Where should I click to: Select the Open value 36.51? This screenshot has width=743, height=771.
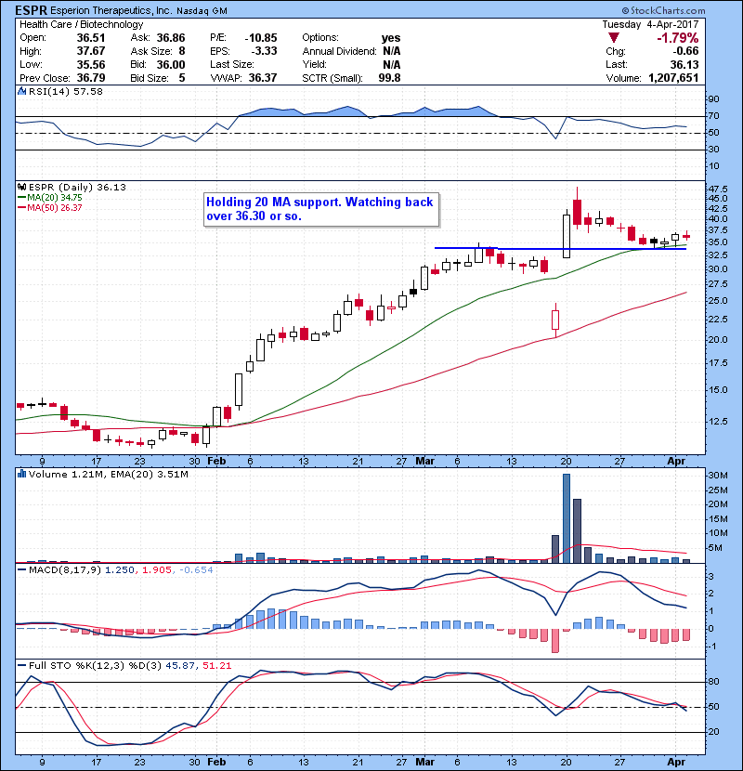91,38
